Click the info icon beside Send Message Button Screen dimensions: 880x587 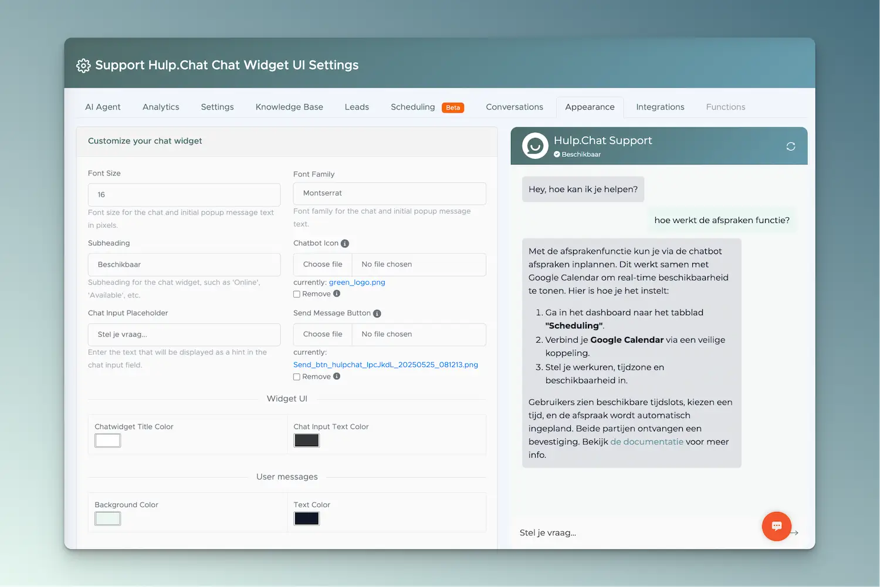tap(377, 313)
